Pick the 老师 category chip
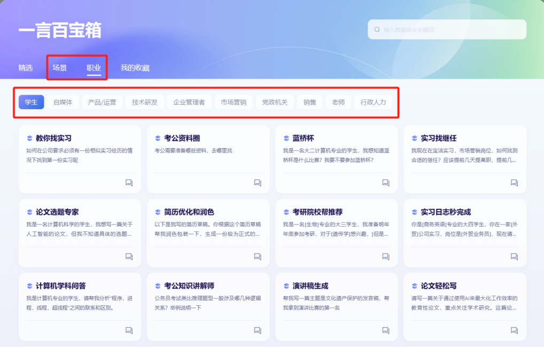This screenshot has height=347, width=544. tap(338, 102)
